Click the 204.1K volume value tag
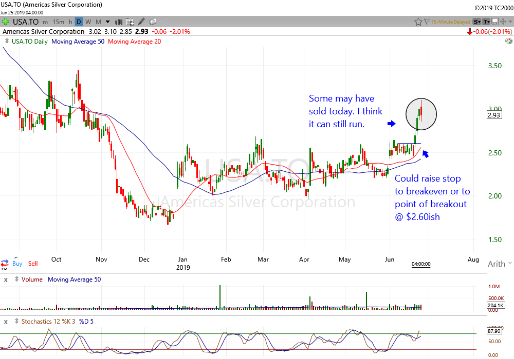514x359 pixels. [x=495, y=305]
